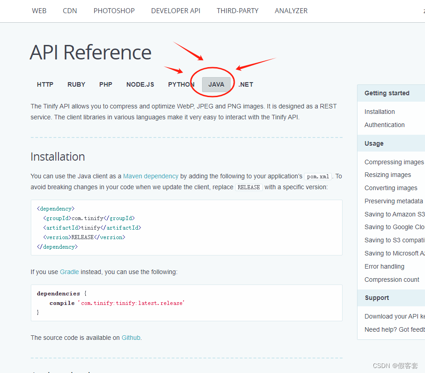Open Download your API key link
425x373 pixels.
coord(395,317)
